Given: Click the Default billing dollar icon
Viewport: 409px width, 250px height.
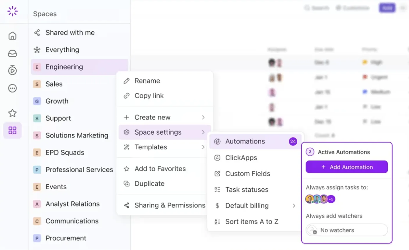Looking at the screenshot, I should coord(217,206).
